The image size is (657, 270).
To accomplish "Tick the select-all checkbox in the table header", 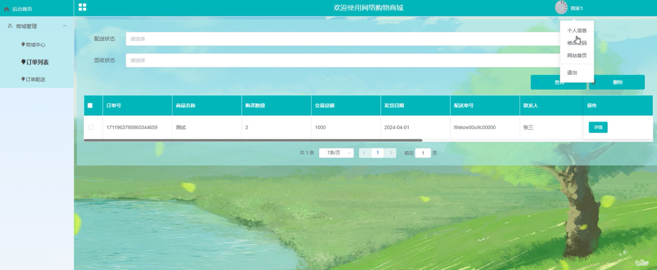I will [x=90, y=105].
